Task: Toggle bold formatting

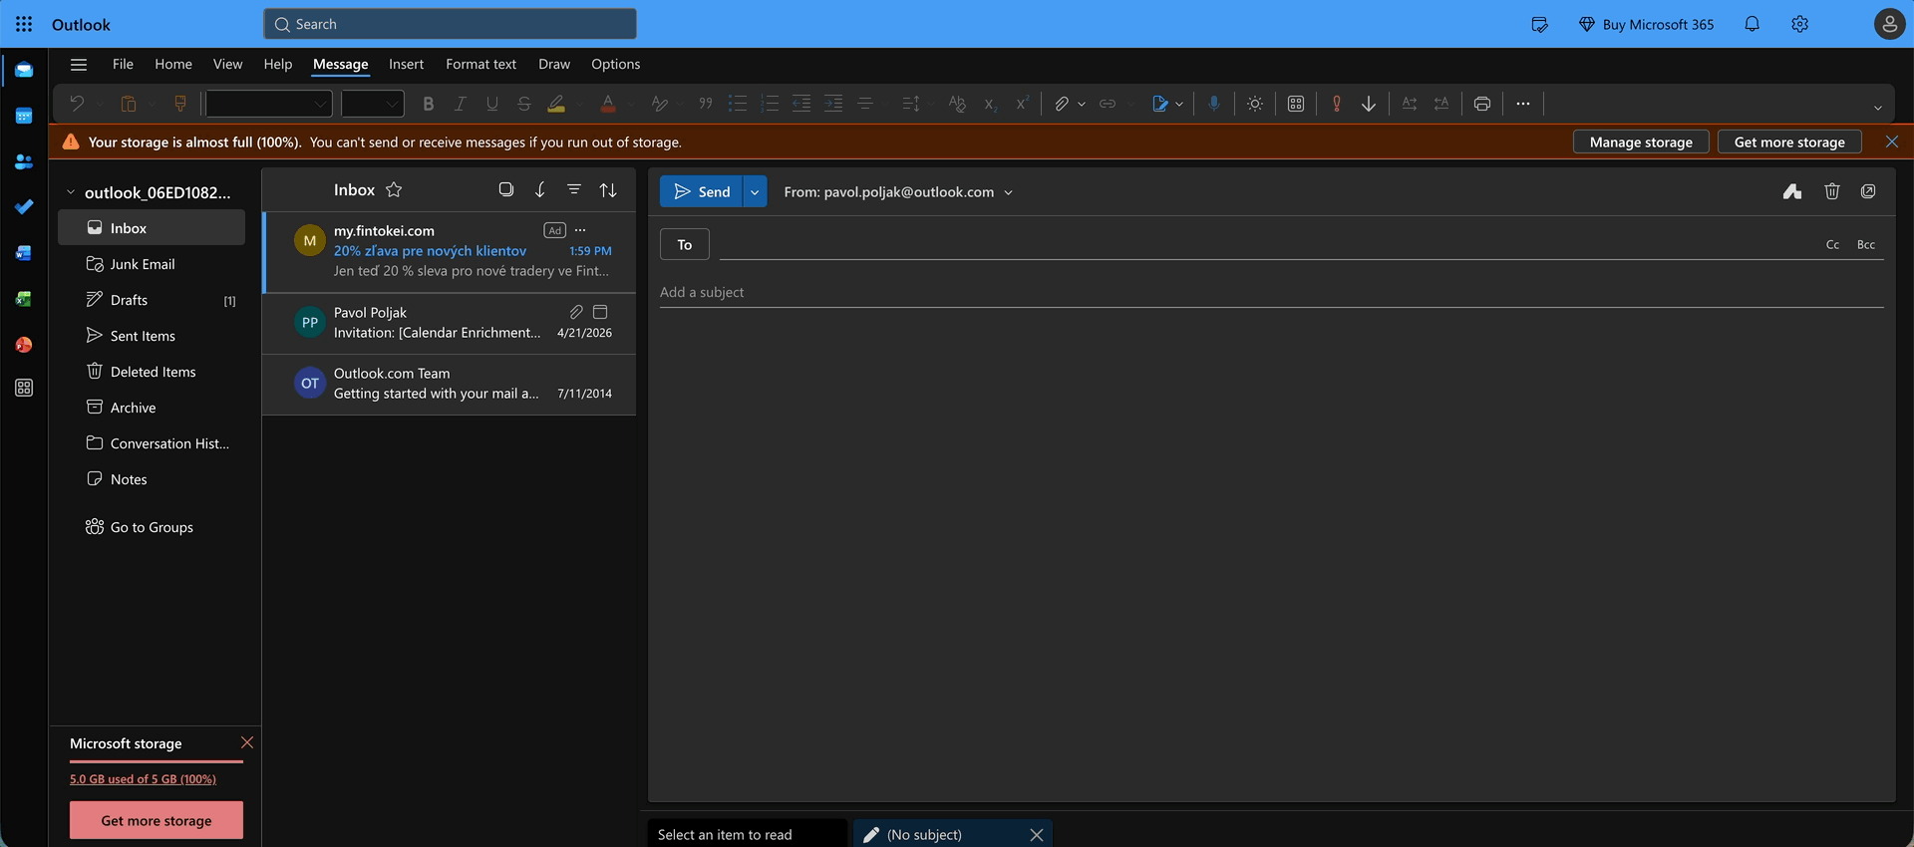Action: [429, 104]
